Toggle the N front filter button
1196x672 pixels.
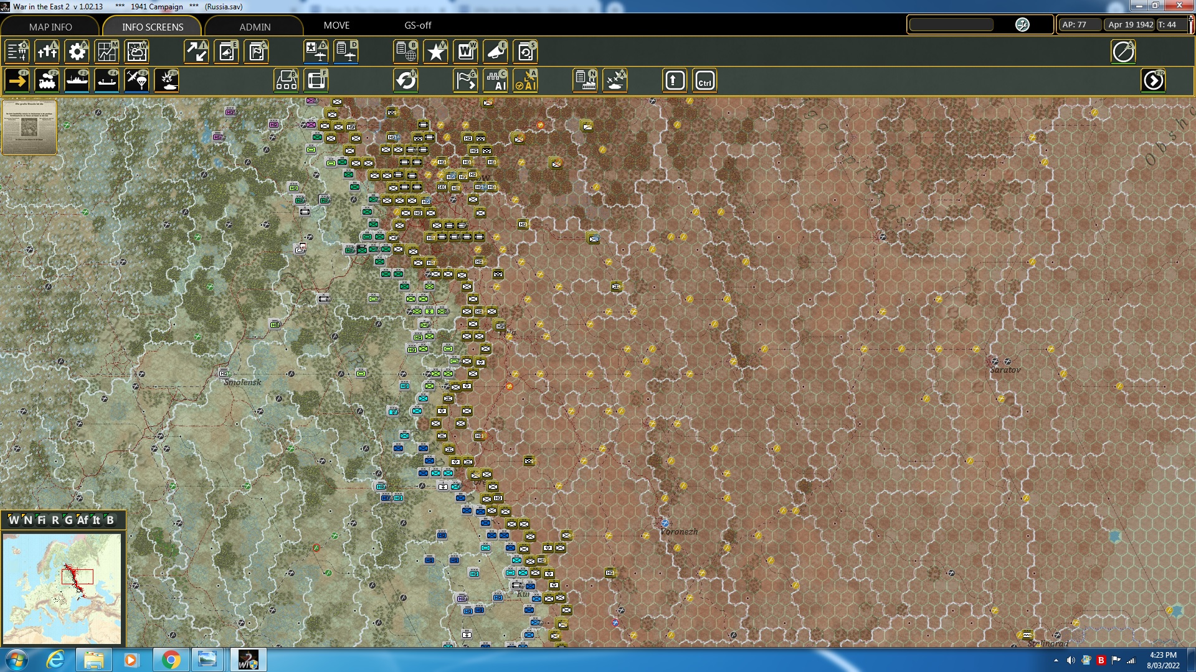coord(27,520)
